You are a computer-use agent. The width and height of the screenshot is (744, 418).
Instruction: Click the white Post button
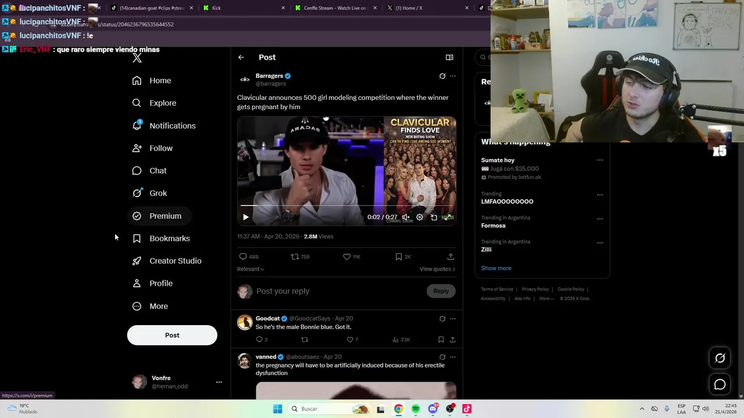point(172,335)
